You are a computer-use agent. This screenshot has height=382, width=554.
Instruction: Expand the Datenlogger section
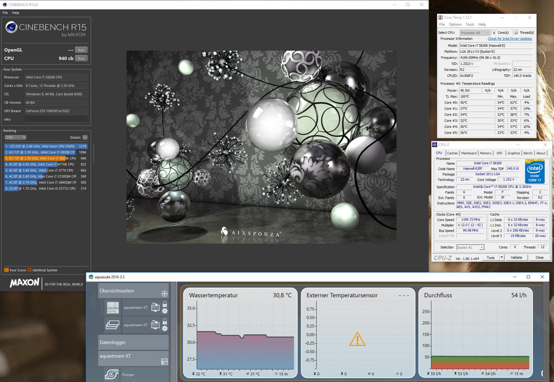(133, 342)
